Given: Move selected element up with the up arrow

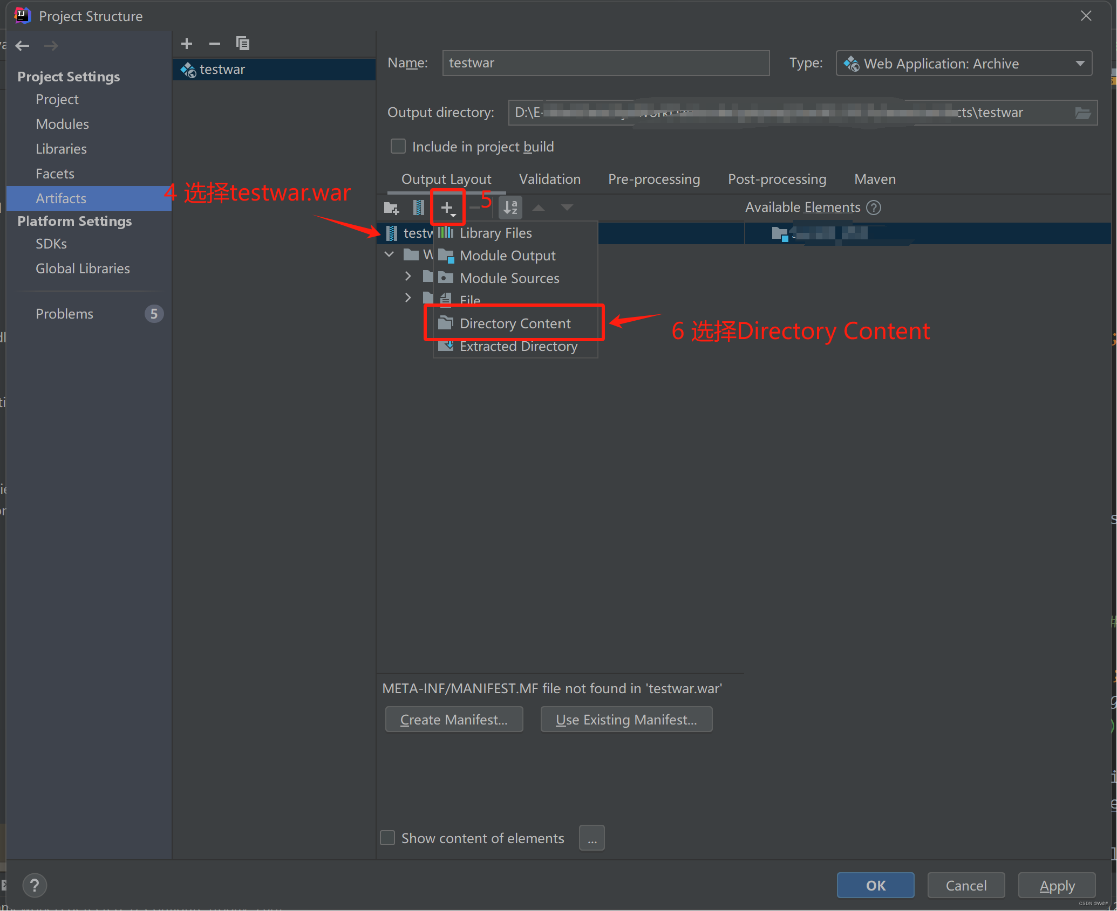Looking at the screenshot, I should point(539,208).
